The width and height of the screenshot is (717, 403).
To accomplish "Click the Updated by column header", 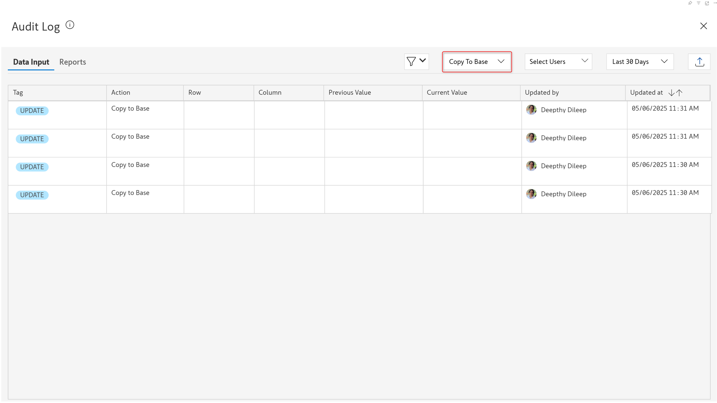I will 542,92.
